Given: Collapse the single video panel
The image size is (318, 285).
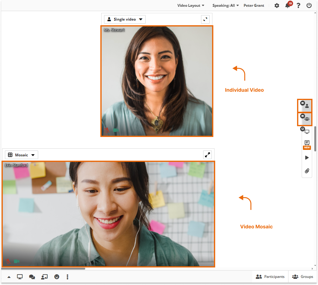Looking at the screenshot, I should [x=205, y=19].
